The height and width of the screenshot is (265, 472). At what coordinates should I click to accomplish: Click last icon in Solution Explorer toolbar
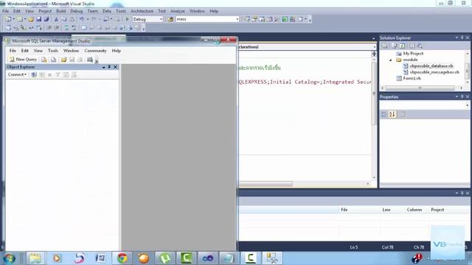[x=420, y=46]
